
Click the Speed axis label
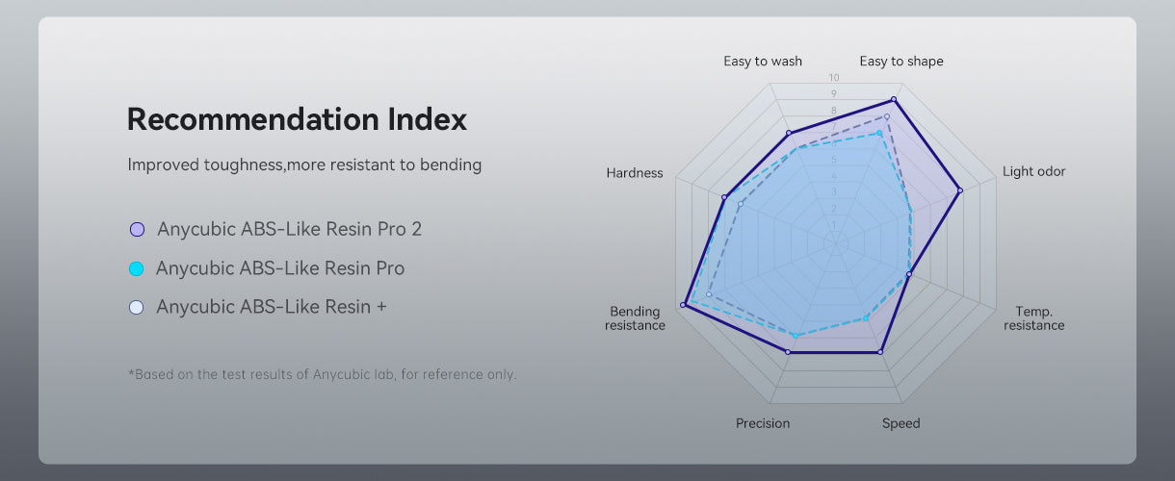click(x=901, y=423)
